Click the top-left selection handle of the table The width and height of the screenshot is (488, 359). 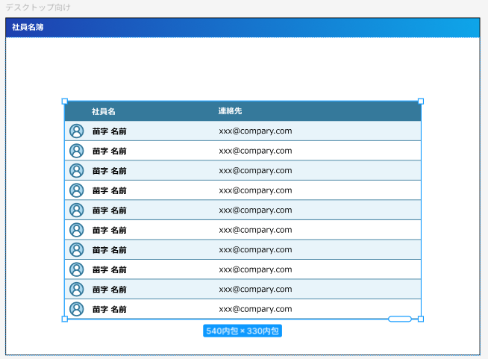pos(65,102)
